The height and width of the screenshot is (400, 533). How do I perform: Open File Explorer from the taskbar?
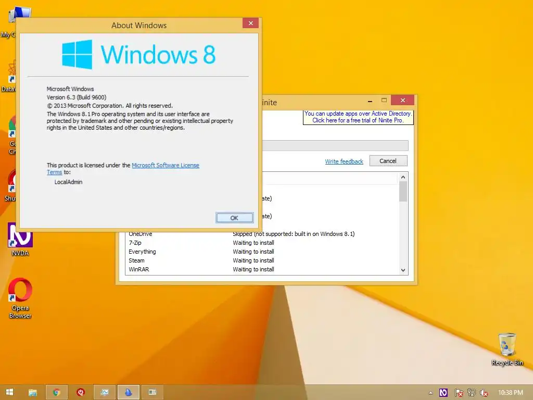tap(33, 393)
